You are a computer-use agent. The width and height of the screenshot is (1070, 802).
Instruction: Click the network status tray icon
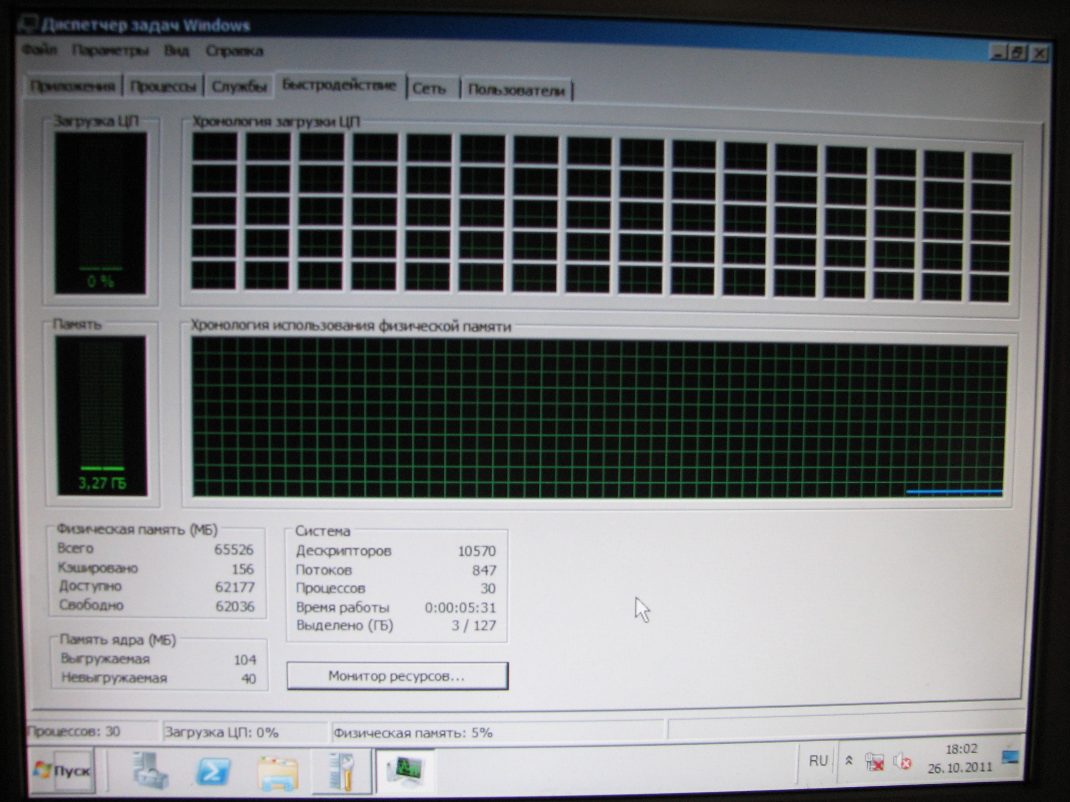[875, 762]
